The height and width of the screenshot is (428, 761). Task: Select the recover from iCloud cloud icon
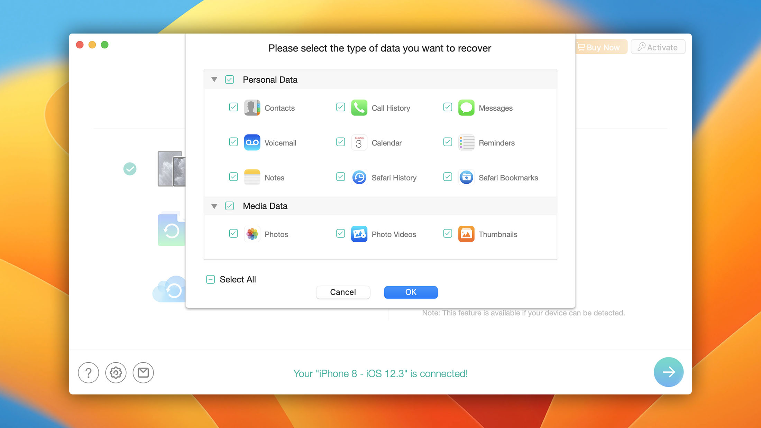(169, 289)
